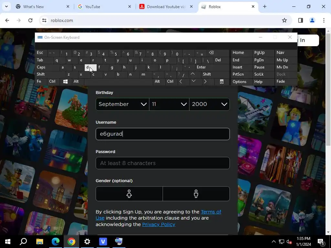Click the Tab key on On-Screen Keyboard
Screen dimensions: 331x248
44,60
